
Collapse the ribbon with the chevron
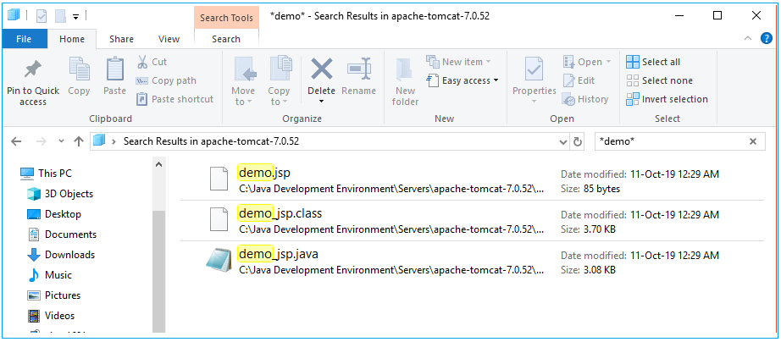pos(747,38)
